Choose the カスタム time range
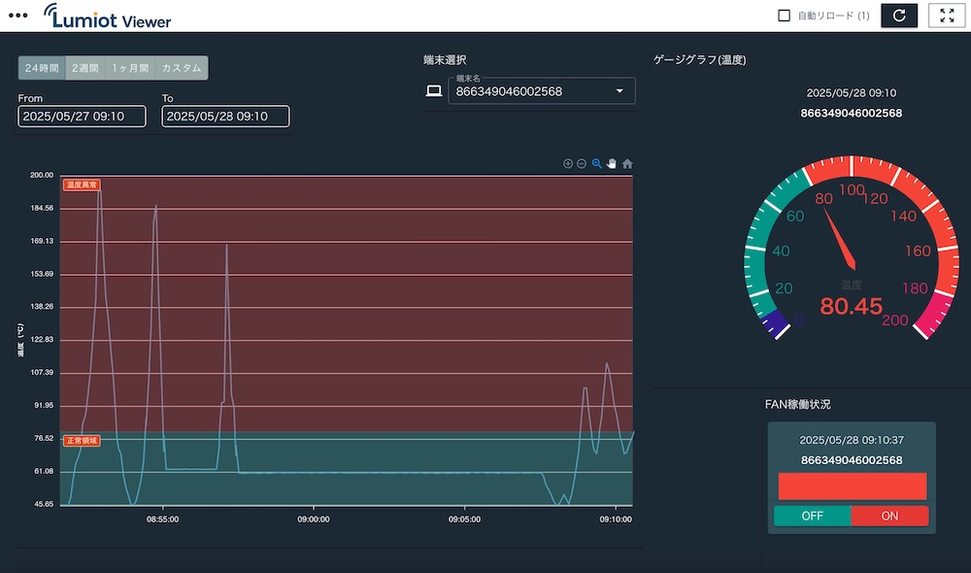This screenshot has height=573, width=971. [x=182, y=68]
